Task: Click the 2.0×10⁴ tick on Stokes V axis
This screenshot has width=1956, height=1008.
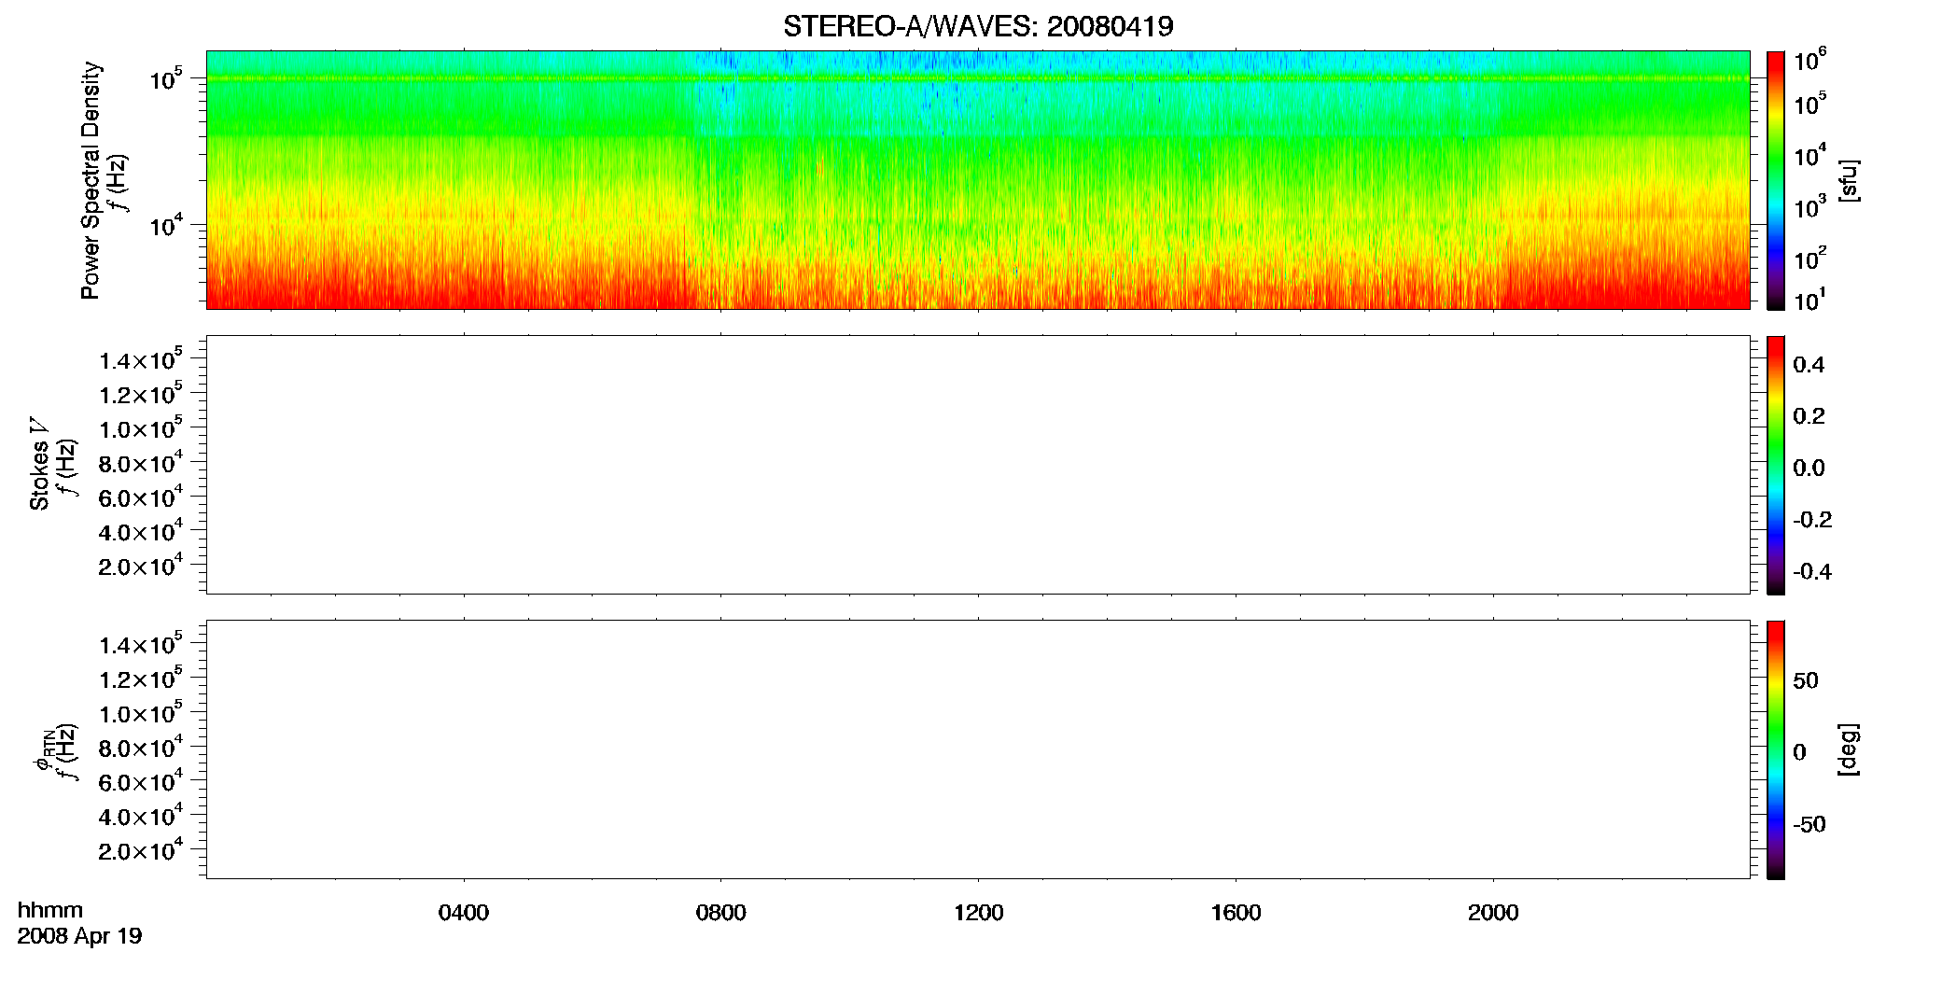Action: 141,565
